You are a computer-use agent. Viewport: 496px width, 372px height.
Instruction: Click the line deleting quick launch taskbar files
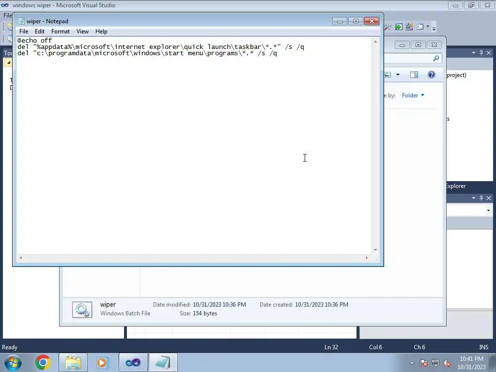[x=161, y=47]
